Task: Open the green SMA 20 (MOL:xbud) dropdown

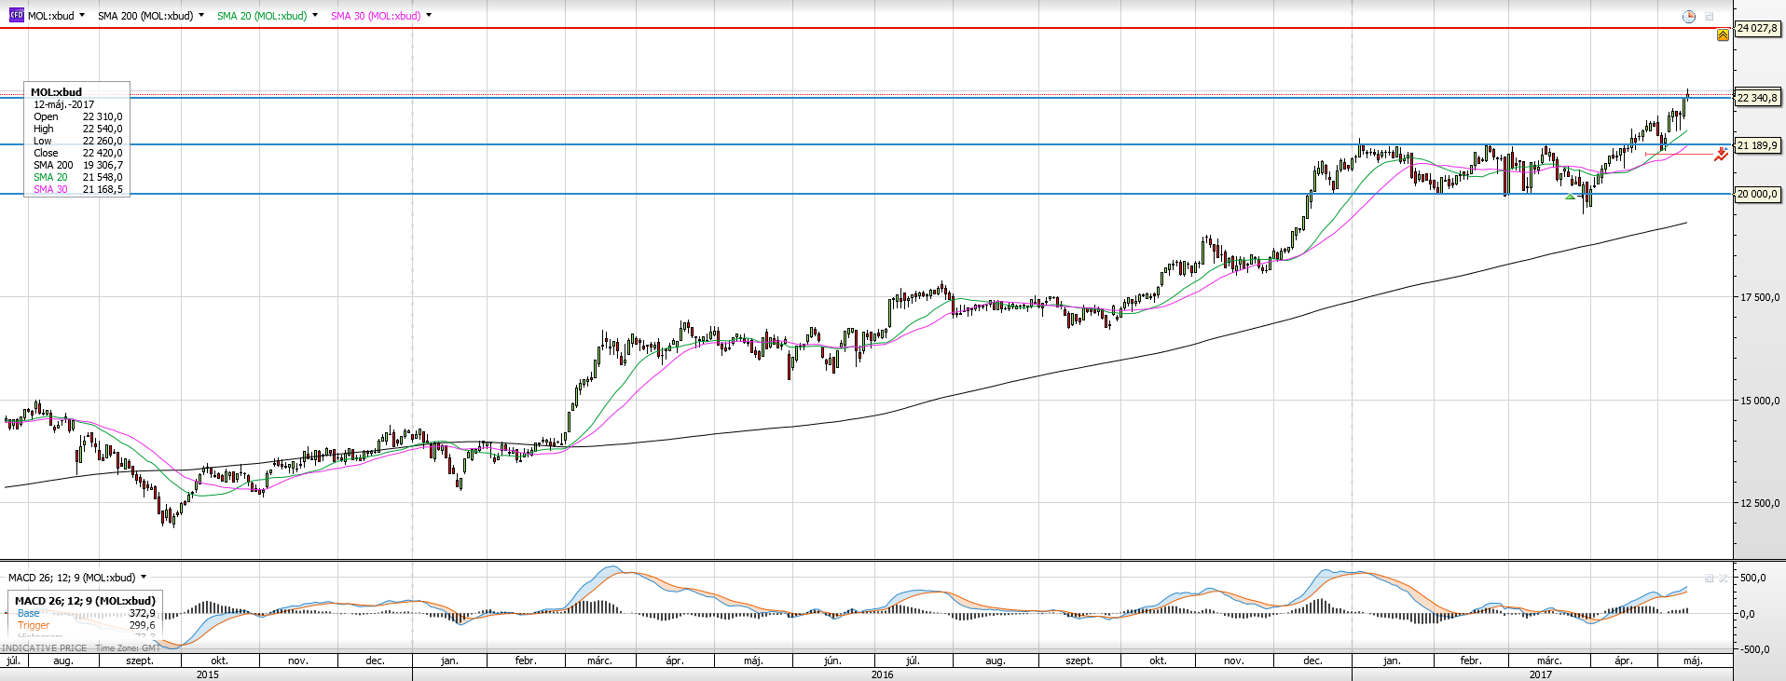Action: (315, 16)
